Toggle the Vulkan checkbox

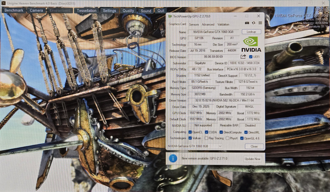[x=190, y=138]
